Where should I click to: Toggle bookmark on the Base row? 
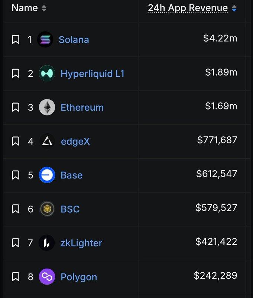tap(16, 175)
